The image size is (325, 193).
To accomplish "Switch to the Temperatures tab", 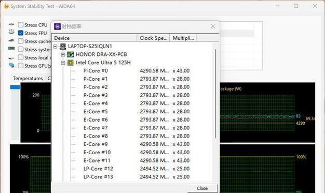I will coord(28,78).
